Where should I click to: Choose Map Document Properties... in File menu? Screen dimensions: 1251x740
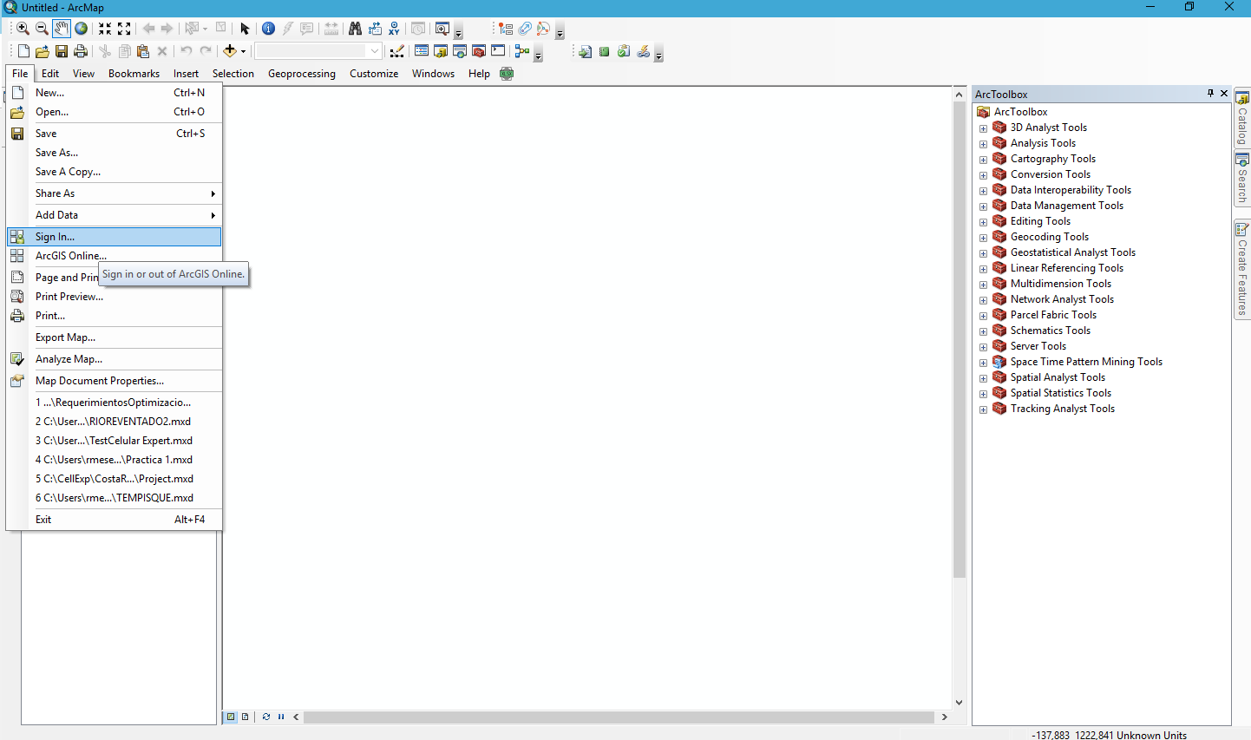(x=115, y=381)
